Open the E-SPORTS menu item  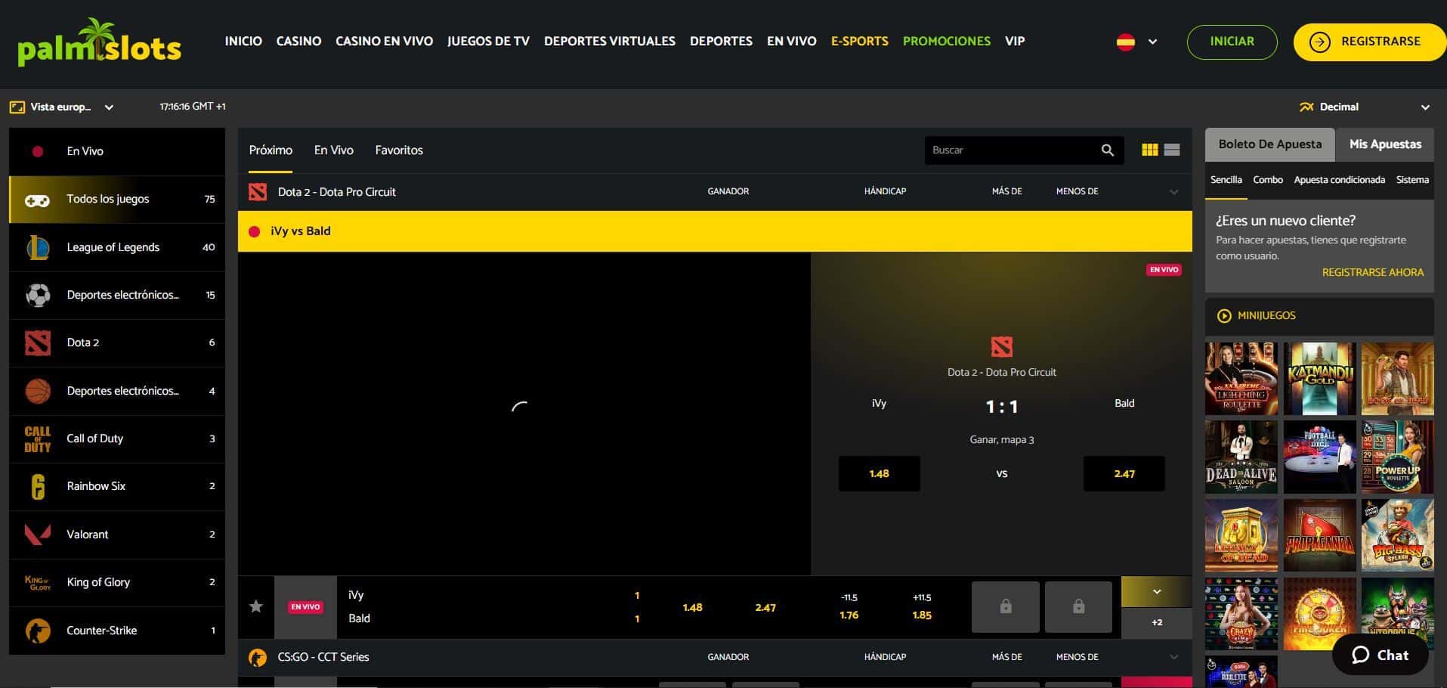(859, 42)
